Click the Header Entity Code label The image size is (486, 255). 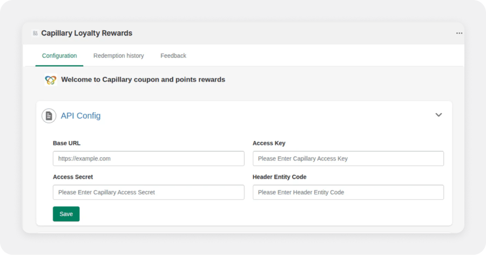[279, 177]
